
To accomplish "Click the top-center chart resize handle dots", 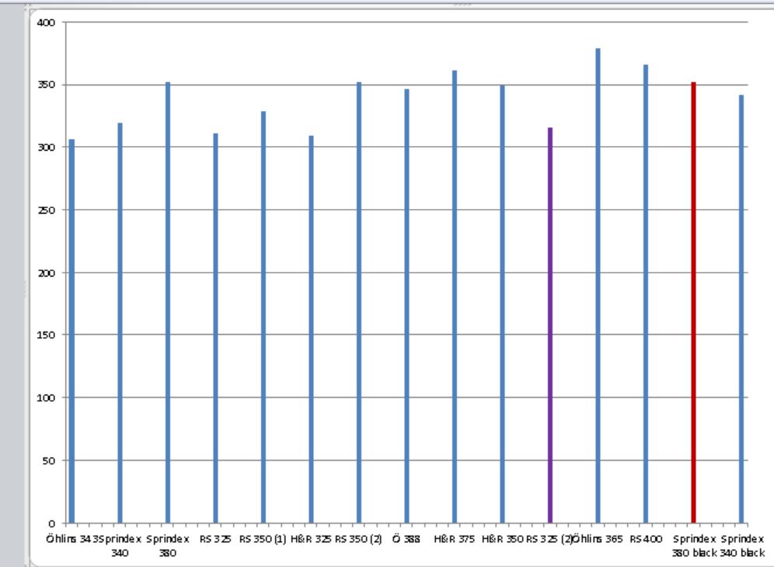I will point(463,4).
